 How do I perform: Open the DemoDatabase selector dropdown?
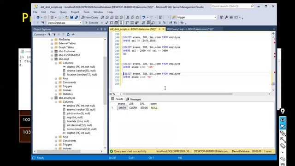point(80,23)
